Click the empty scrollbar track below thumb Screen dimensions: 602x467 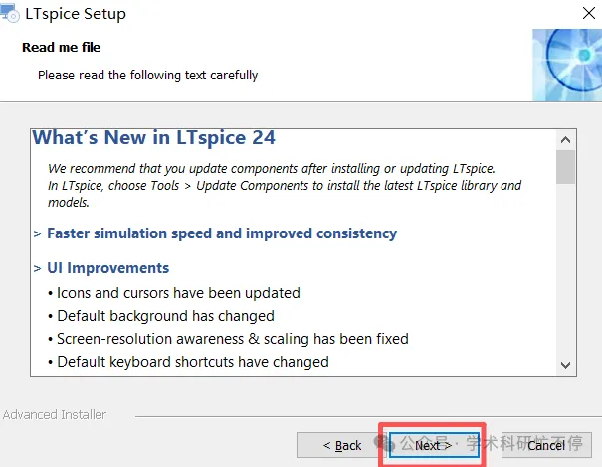tap(565, 269)
